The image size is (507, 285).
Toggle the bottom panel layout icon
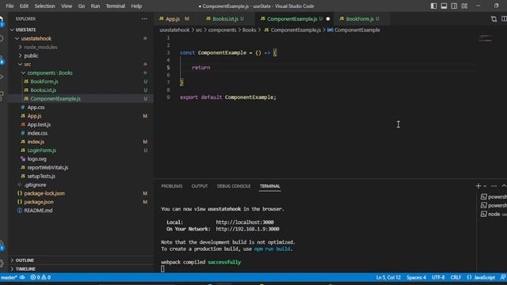[x=444, y=6]
